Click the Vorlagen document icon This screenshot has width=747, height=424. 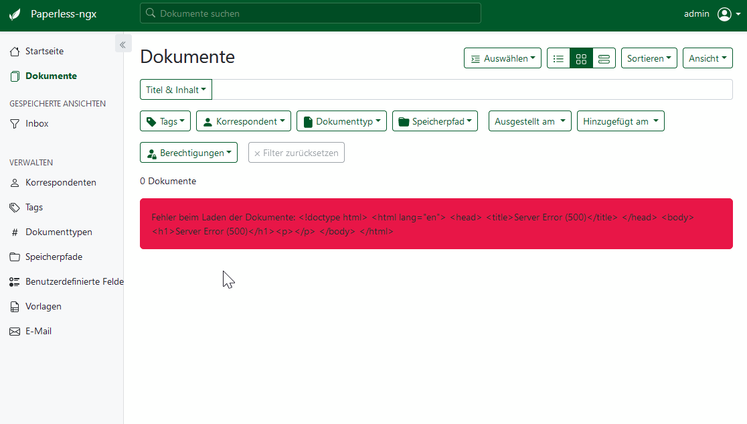pos(14,306)
